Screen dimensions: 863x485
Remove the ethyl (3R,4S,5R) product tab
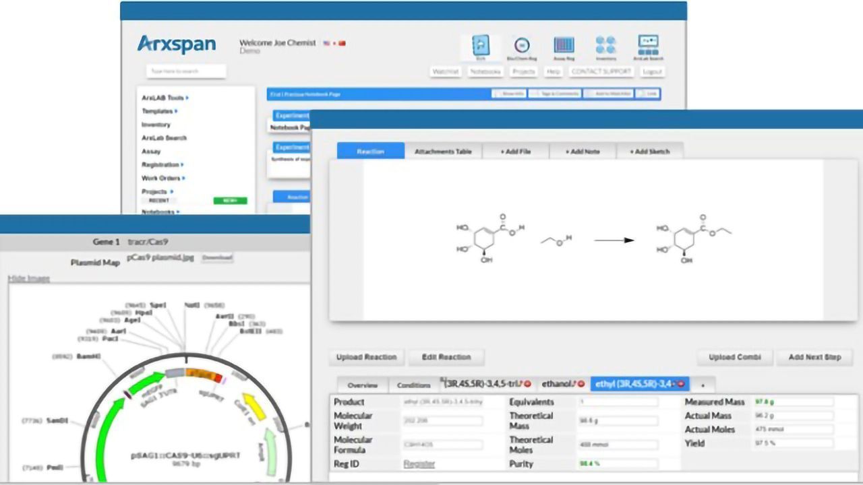coord(681,384)
